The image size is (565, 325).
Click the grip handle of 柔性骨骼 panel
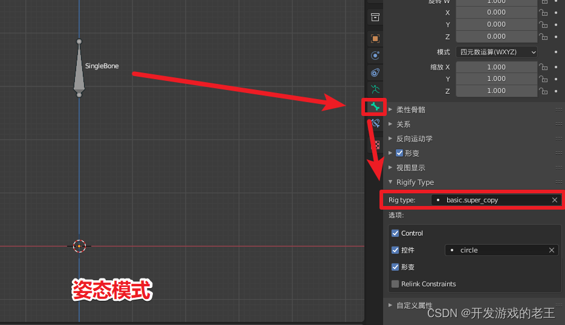(559, 109)
